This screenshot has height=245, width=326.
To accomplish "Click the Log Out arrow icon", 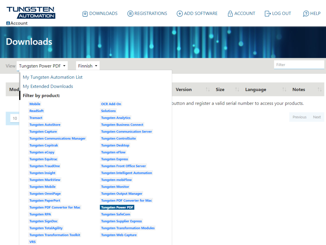I will coord(268,14).
